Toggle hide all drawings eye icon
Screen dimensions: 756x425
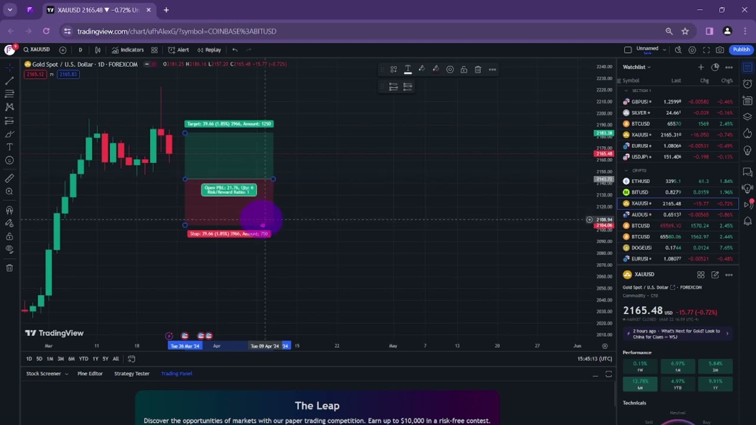click(x=9, y=249)
